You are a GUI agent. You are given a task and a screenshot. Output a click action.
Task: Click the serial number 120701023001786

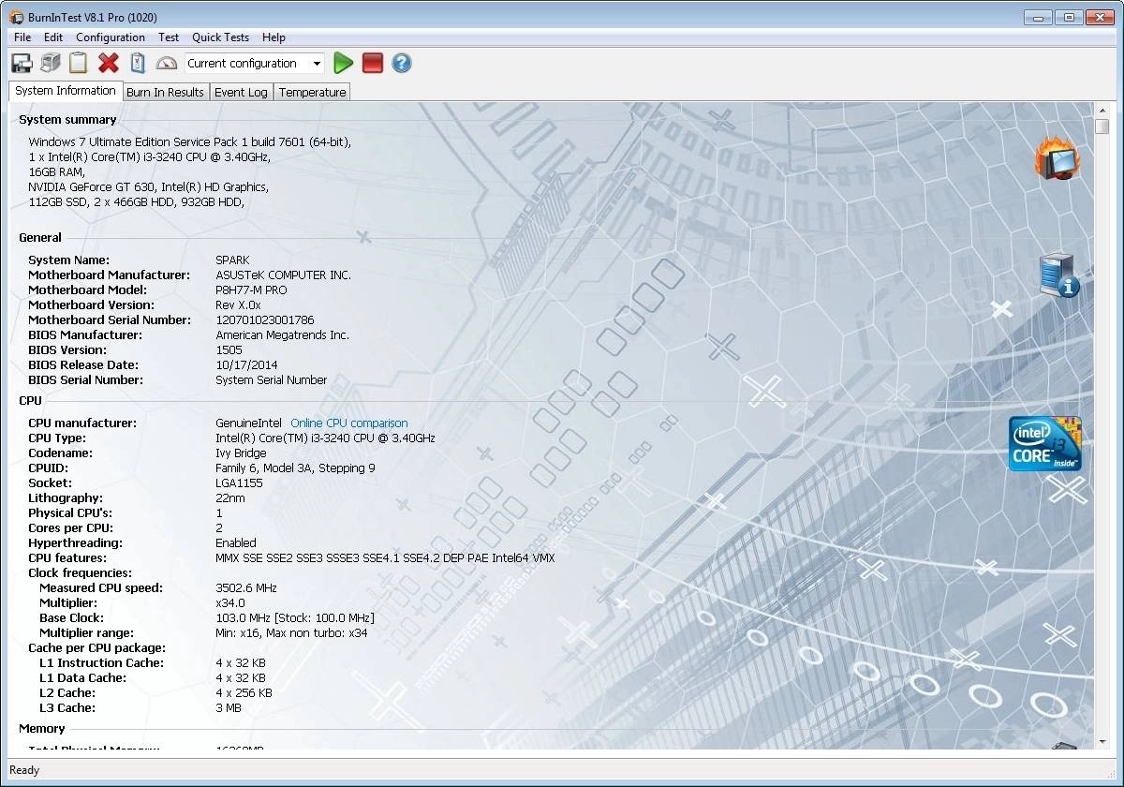click(x=265, y=320)
